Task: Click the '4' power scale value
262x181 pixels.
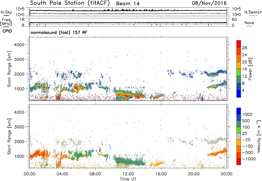Action: coord(243,91)
